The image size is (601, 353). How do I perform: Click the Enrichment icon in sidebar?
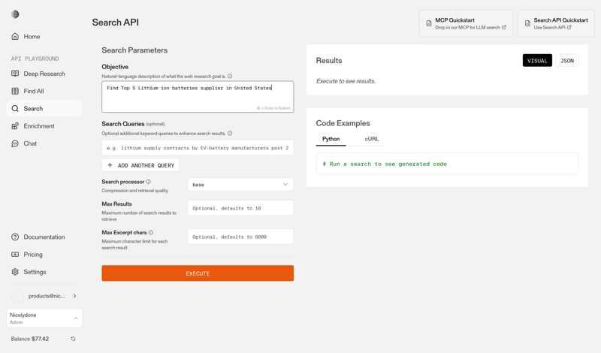tap(15, 126)
